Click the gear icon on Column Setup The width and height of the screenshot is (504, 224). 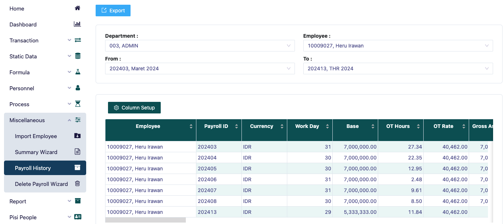coord(116,107)
